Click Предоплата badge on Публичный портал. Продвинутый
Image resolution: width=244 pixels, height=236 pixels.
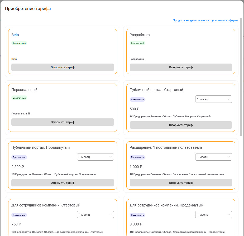[x=19, y=157]
